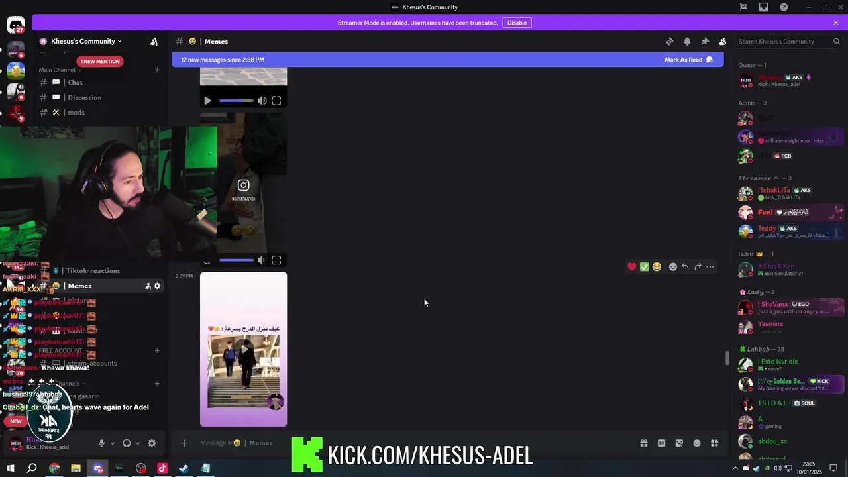Open Steam from the taskbar
The image size is (848, 477).
[184, 468]
